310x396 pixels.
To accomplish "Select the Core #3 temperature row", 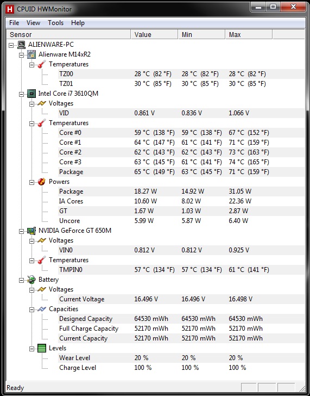I will point(181,162).
